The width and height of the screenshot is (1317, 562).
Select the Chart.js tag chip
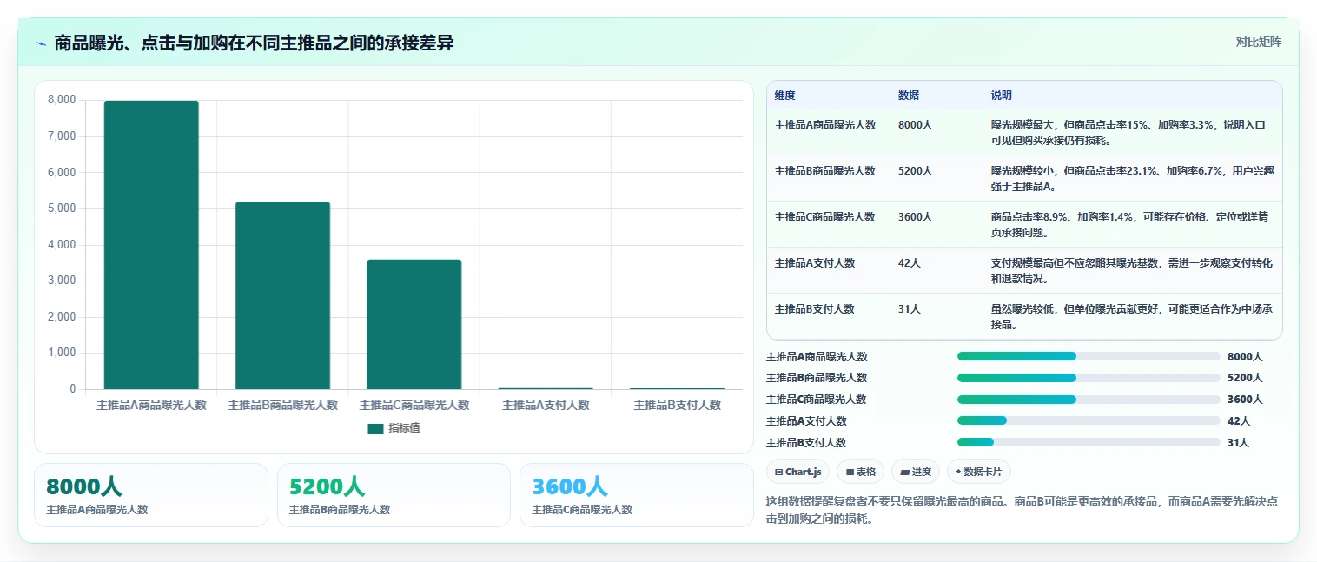coord(797,472)
